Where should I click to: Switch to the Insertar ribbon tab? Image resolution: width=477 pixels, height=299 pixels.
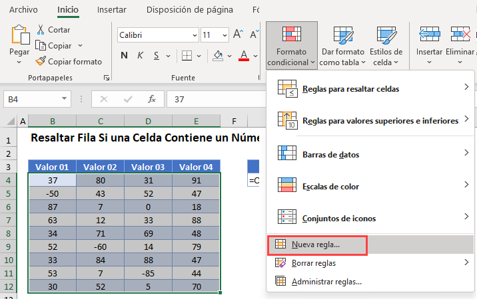coord(112,10)
